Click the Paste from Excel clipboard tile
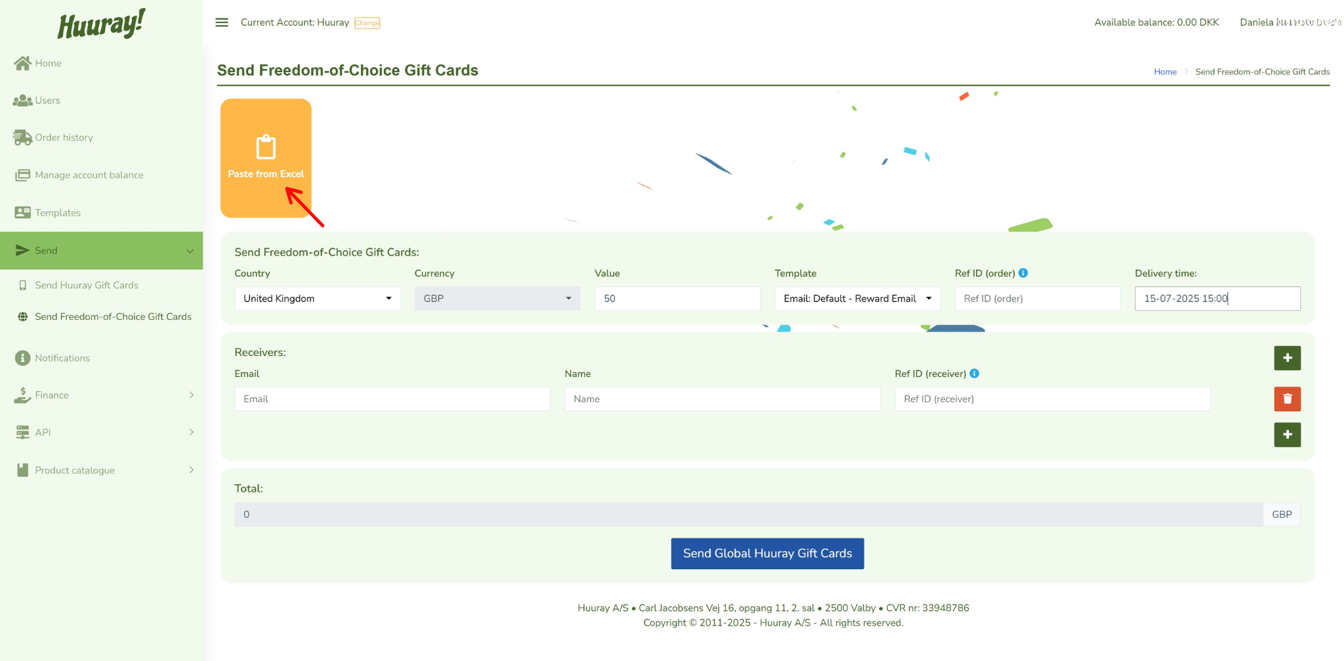Image resolution: width=1344 pixels, height=661 pixels. pyautogui.click(x=265, y=157)
